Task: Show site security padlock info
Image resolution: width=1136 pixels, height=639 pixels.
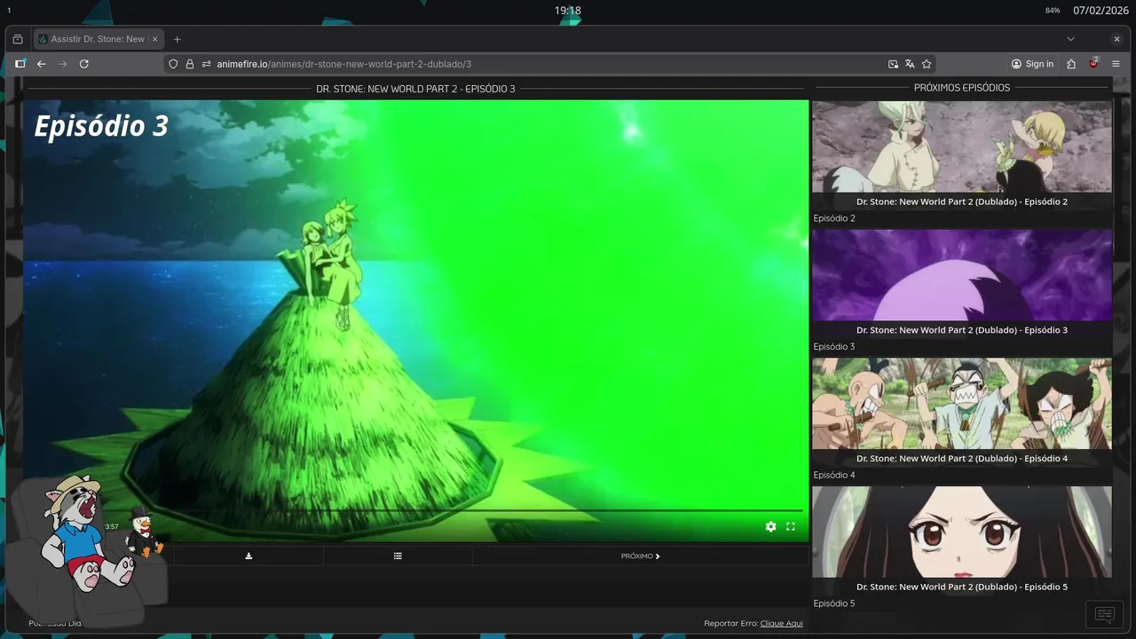Action: coord(189,64)
